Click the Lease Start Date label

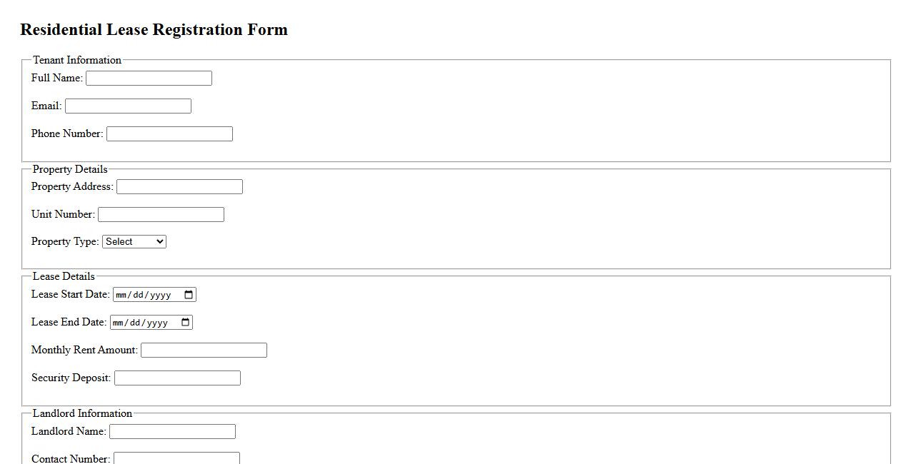pyautogui.click(x=70, y=294)
